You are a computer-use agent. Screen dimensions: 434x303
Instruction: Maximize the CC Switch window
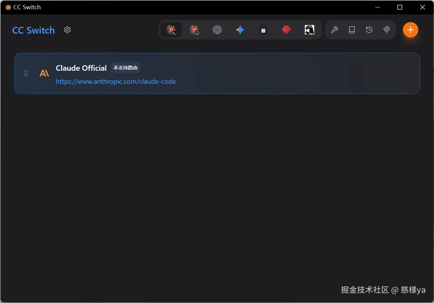[400, 7]
